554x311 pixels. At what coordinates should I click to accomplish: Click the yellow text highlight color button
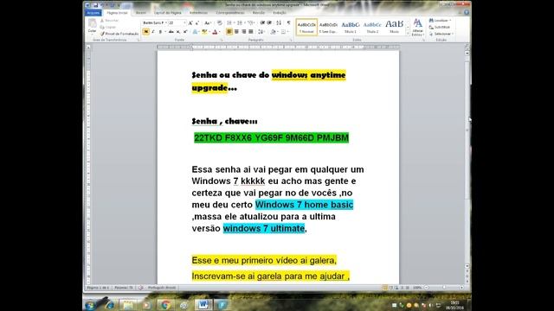[203, 32]
